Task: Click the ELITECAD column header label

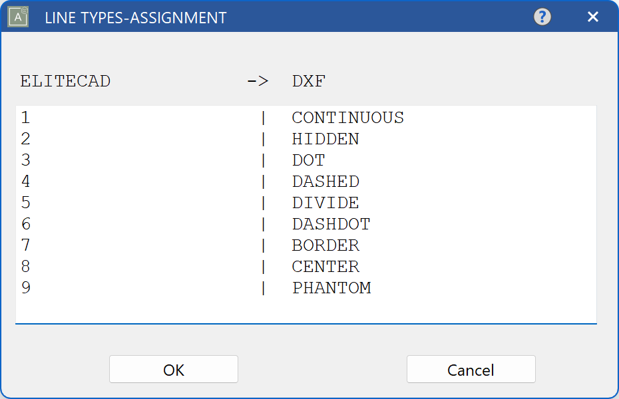Action: [65, 80]
